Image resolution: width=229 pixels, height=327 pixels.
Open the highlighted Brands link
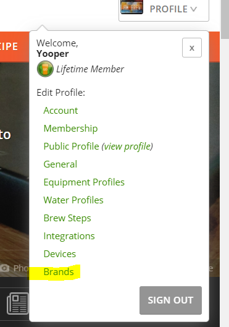[x=59, y=272]
